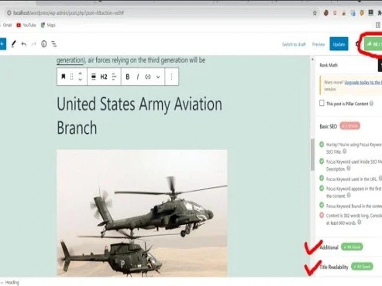Bookmark this page with star icon
Image resolution: width=382 pixels, height=286 pixels.
pyautogui.click(x=314, y=13)
